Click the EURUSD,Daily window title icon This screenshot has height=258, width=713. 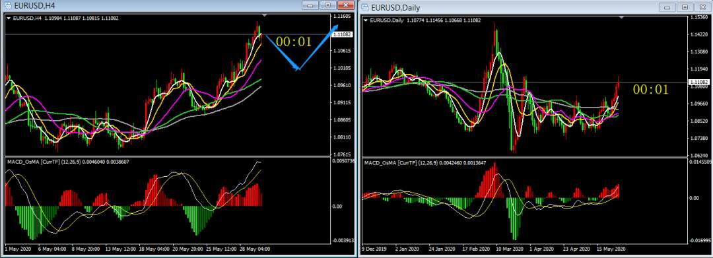pos(365,7)
